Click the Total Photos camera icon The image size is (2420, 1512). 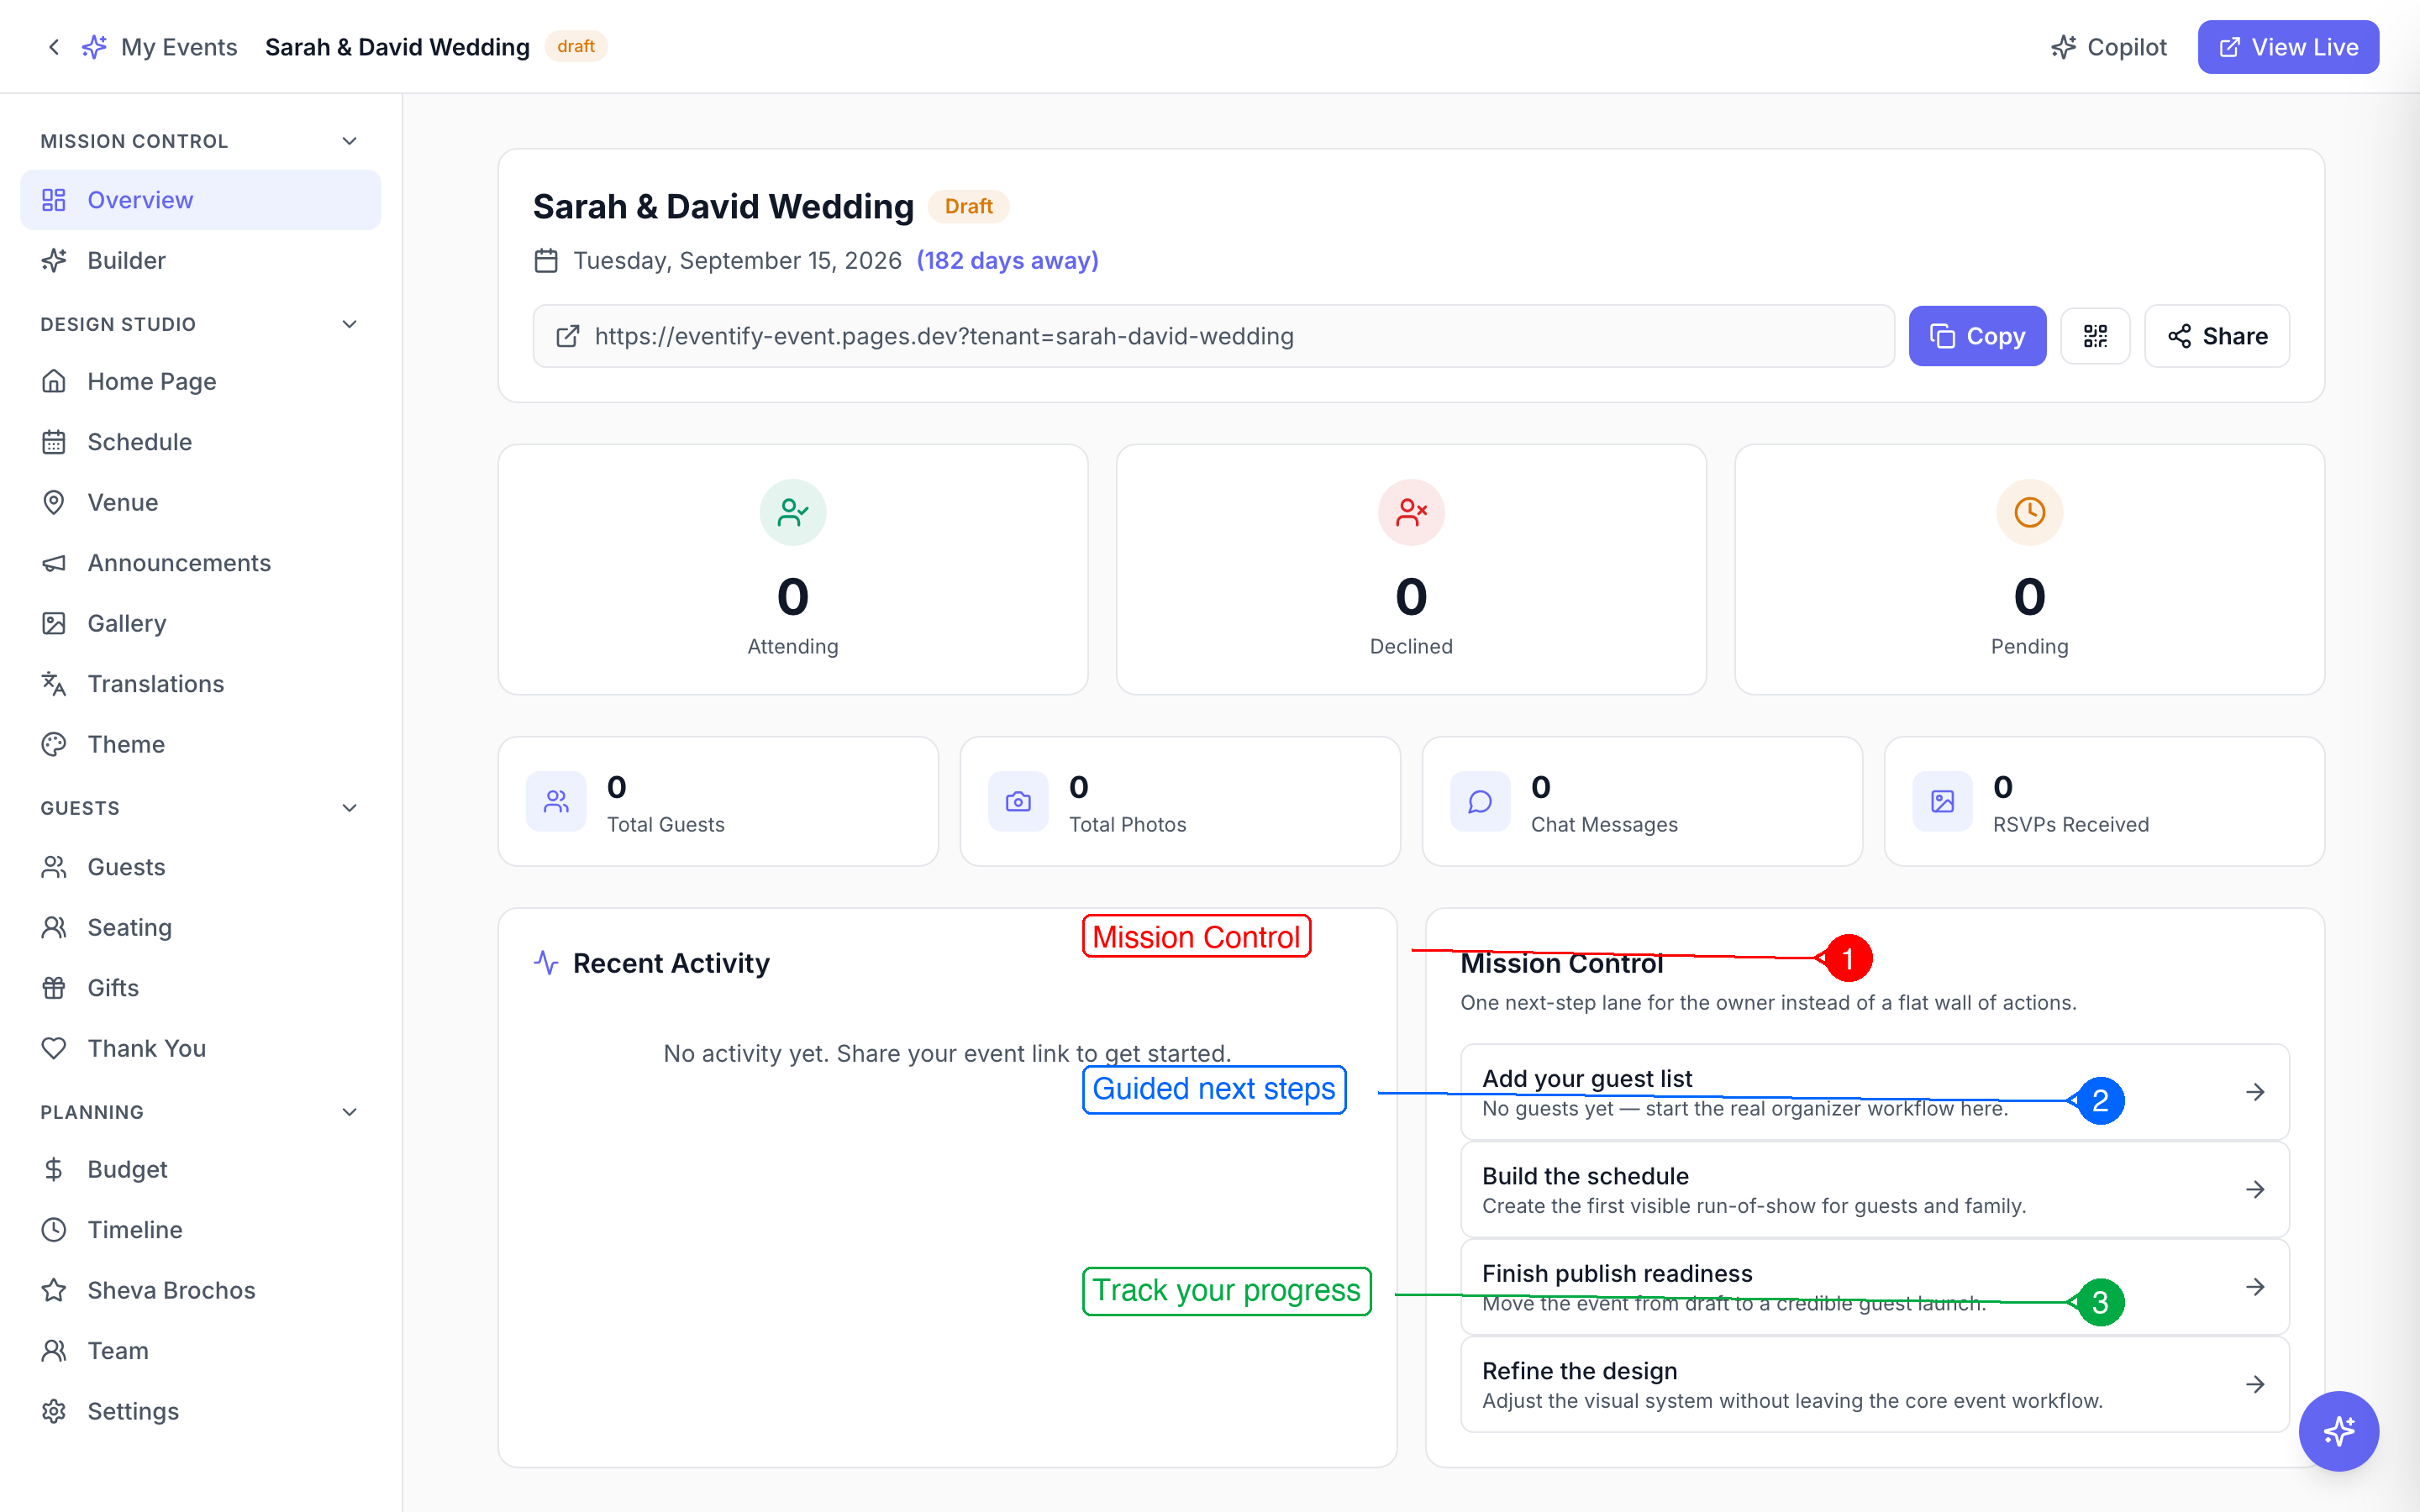(1018, 801)
